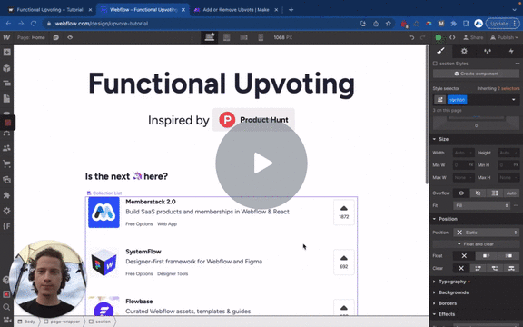523x327 pixels.
Task: Click the Share button
Action: [473, 37]
